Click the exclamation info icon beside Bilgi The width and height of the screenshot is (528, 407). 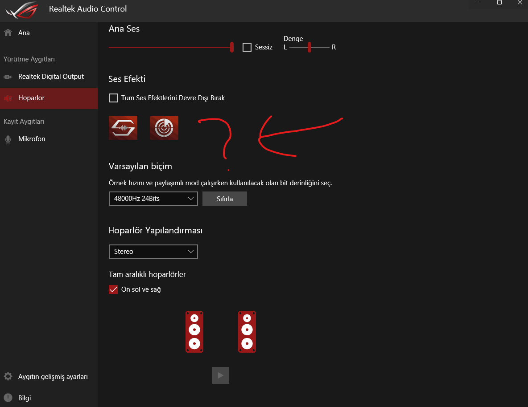8,398
